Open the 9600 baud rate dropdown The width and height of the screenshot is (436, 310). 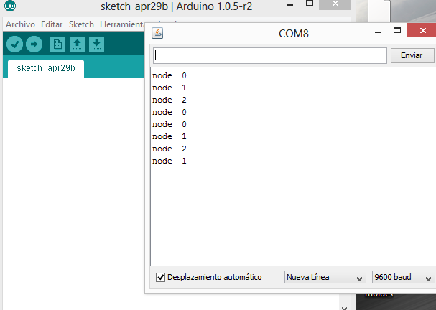pos(403,277)
